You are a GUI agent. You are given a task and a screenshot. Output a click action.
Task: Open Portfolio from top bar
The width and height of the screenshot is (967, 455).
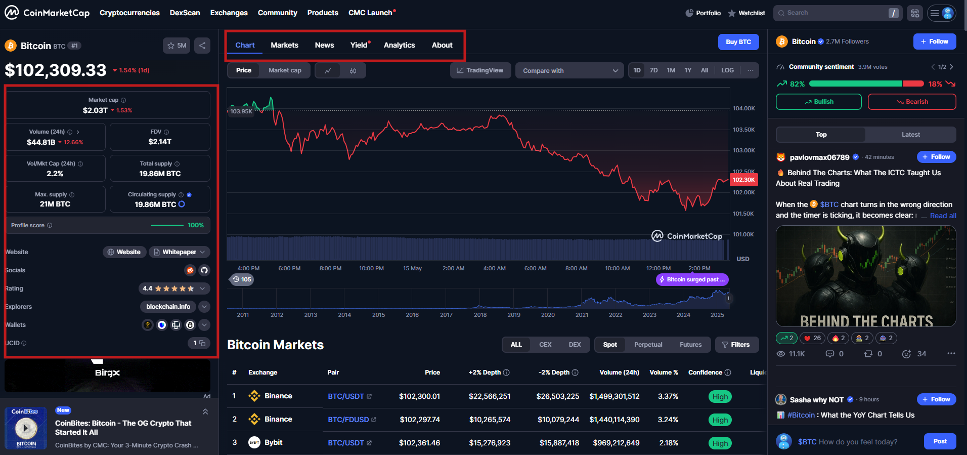[x=703, y=13]
